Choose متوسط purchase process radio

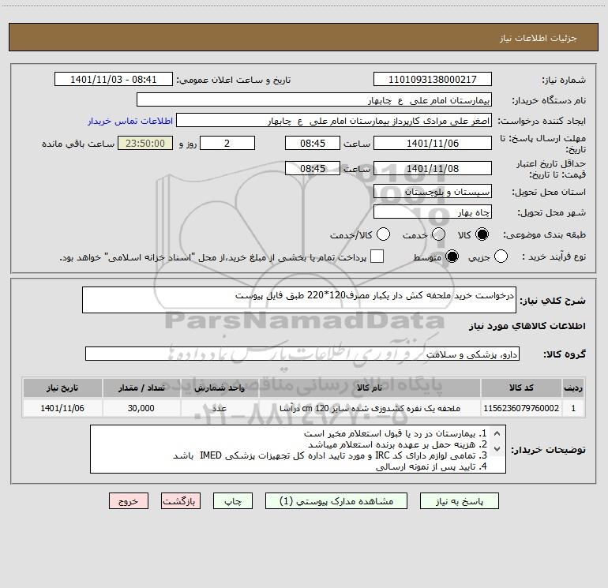[x=452, y=257]
